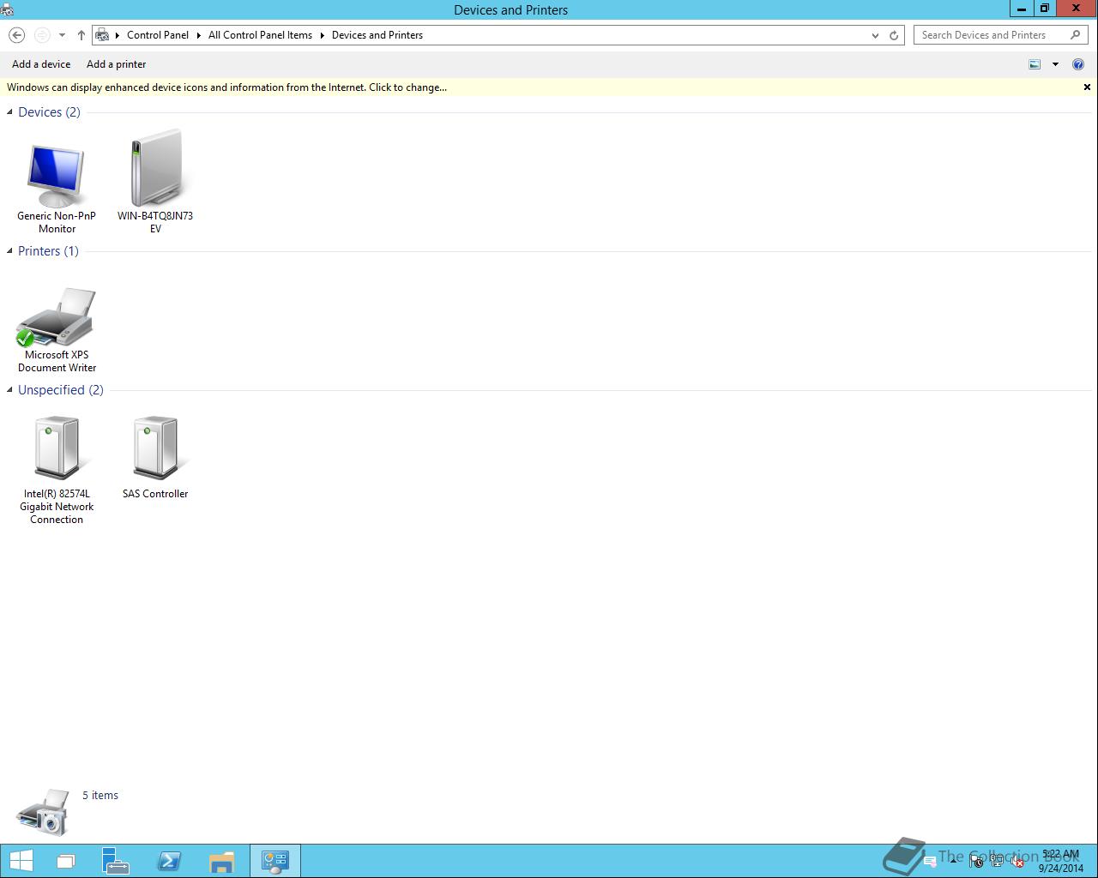Click the clock and date in tray
The image size is (1098, 878).
pyautogui.click(x=1060, y=861)
